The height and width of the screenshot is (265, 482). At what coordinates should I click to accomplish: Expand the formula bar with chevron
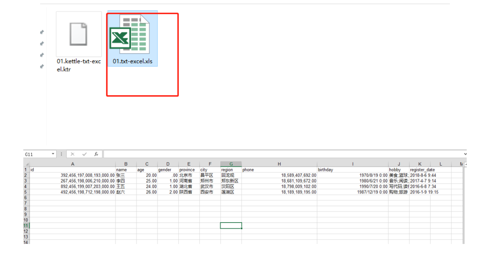point(465,154)
